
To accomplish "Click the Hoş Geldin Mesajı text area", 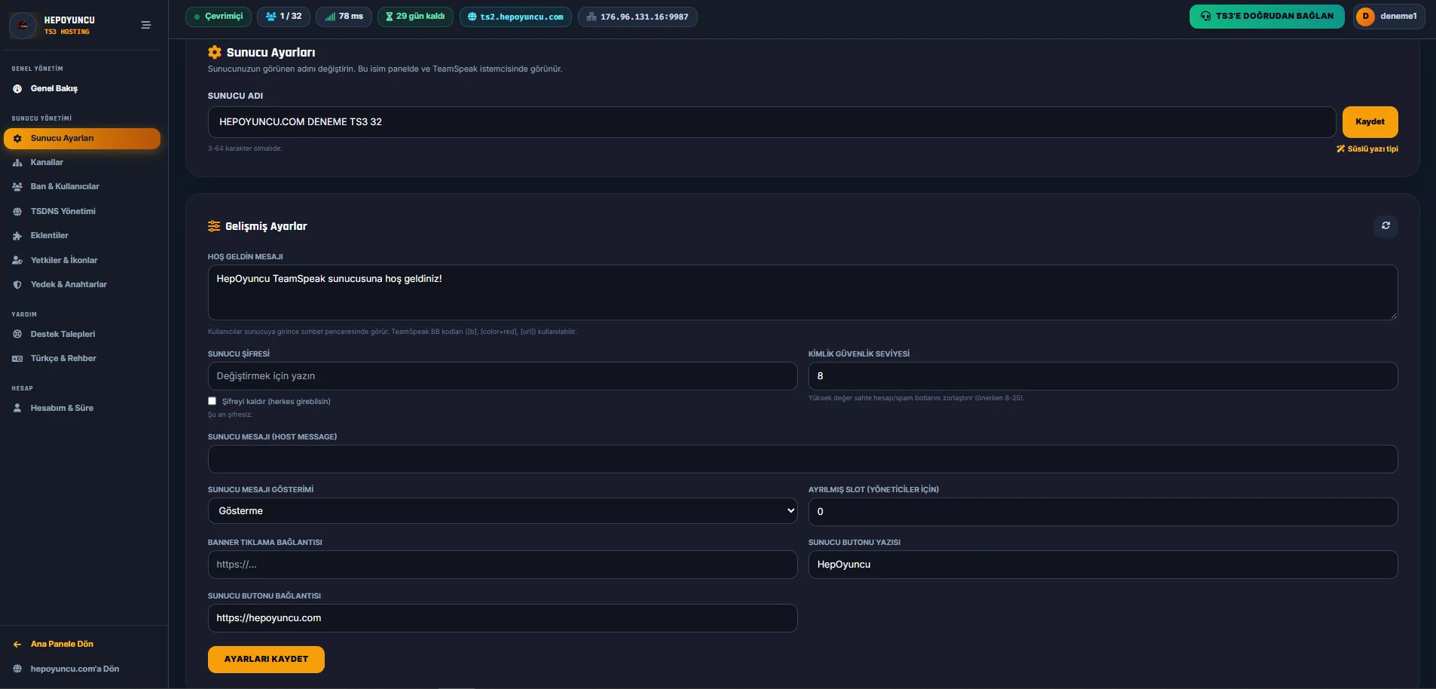I will coord(802,292).
